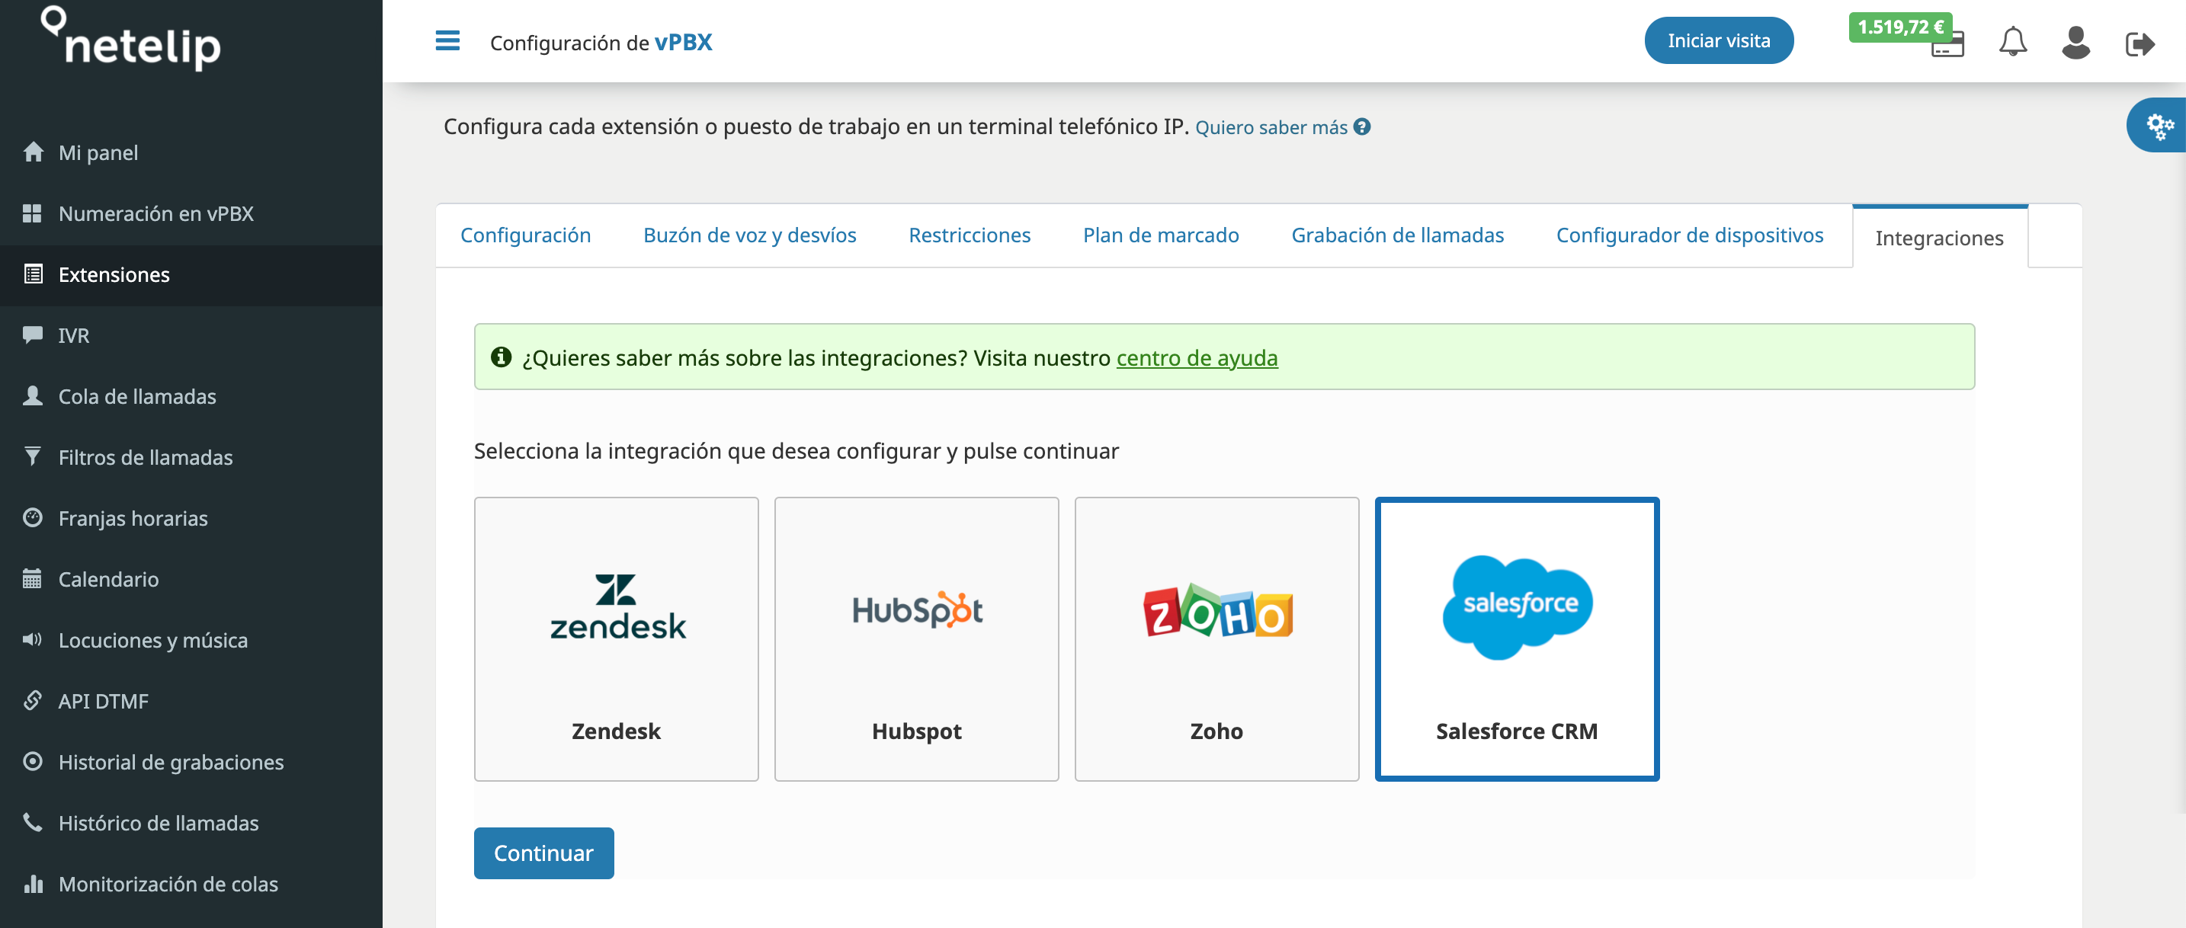
Task: Click the netelip logo
Action: (x=132, y=38)
